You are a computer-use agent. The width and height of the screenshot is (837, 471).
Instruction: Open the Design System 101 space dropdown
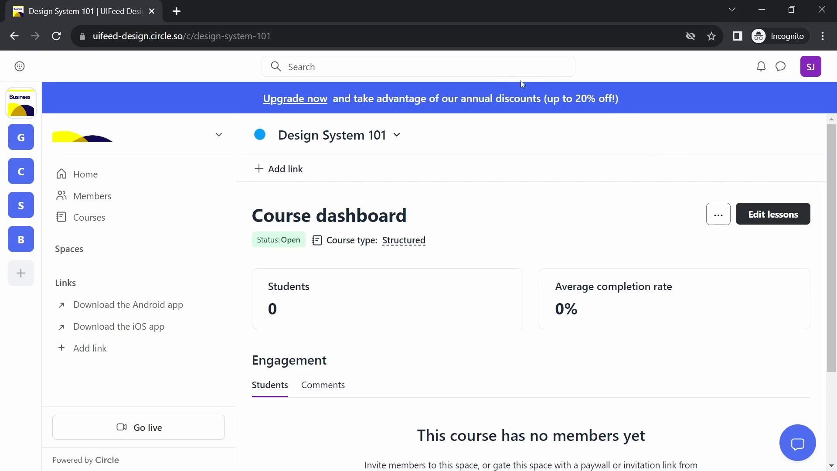[x=397, y=135]
